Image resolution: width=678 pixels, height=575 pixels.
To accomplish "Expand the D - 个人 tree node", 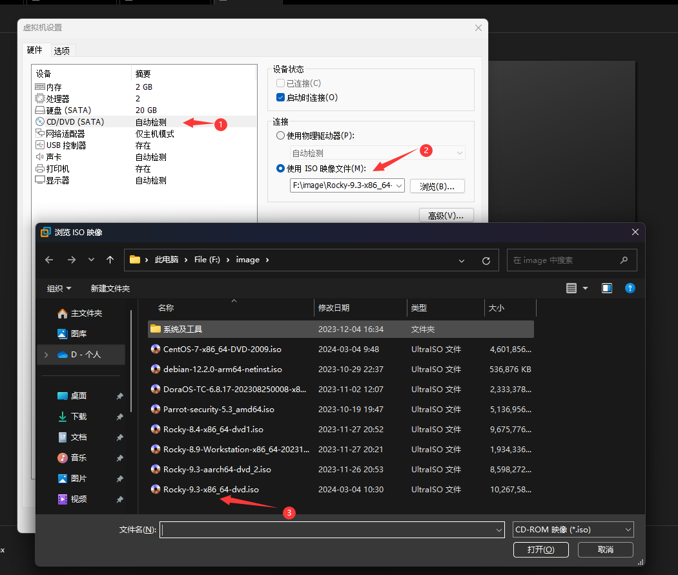I will [46, 355].
